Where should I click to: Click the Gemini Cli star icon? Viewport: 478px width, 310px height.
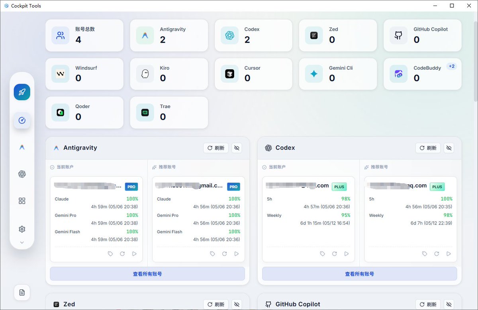click(x=314, y=74)
